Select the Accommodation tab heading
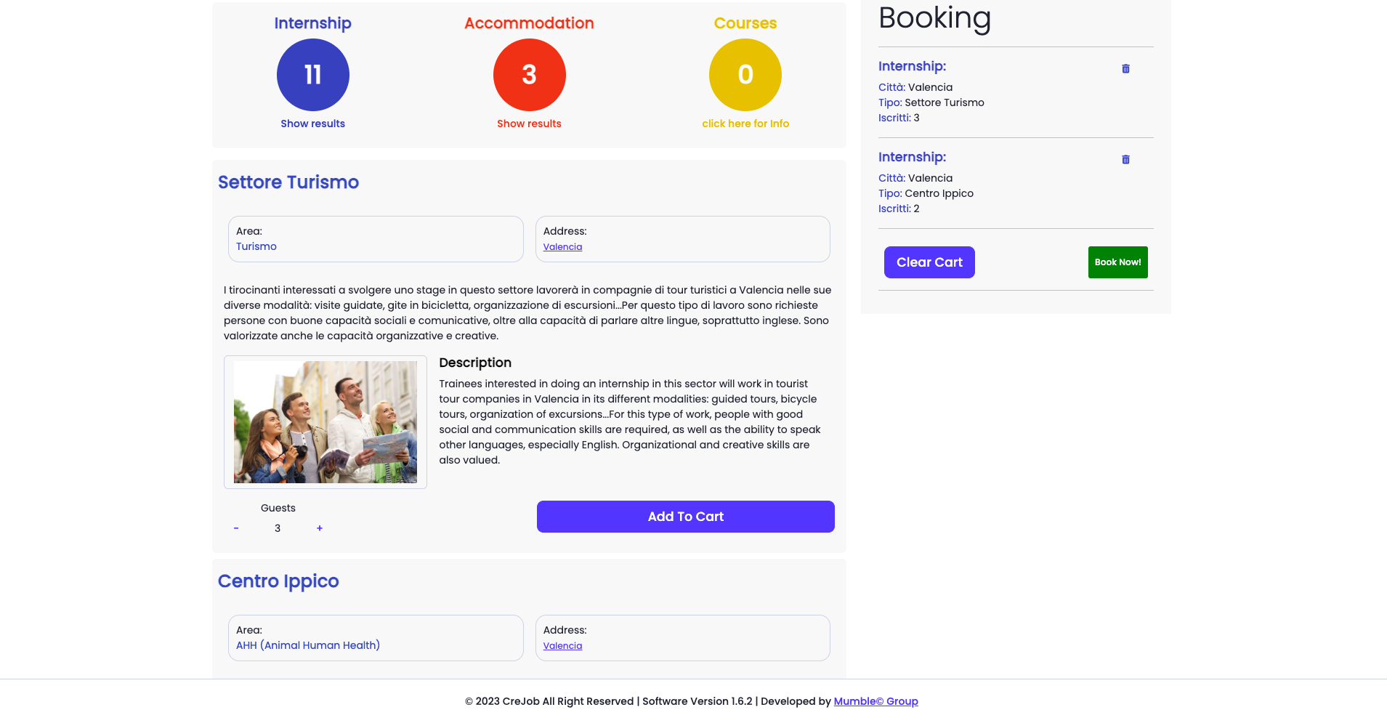1387x723 pixels. (529, 23)
